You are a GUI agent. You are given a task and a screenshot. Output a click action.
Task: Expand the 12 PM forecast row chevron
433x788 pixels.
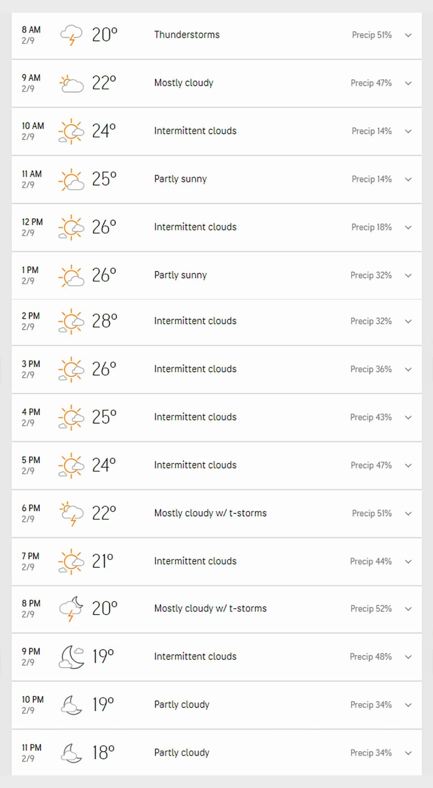pos(408,227)
